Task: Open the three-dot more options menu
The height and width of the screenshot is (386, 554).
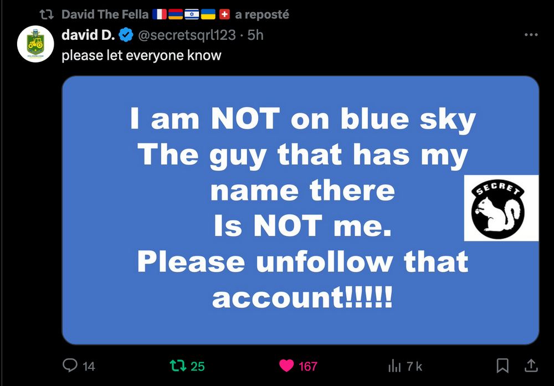Action: (x=531, y=34)
